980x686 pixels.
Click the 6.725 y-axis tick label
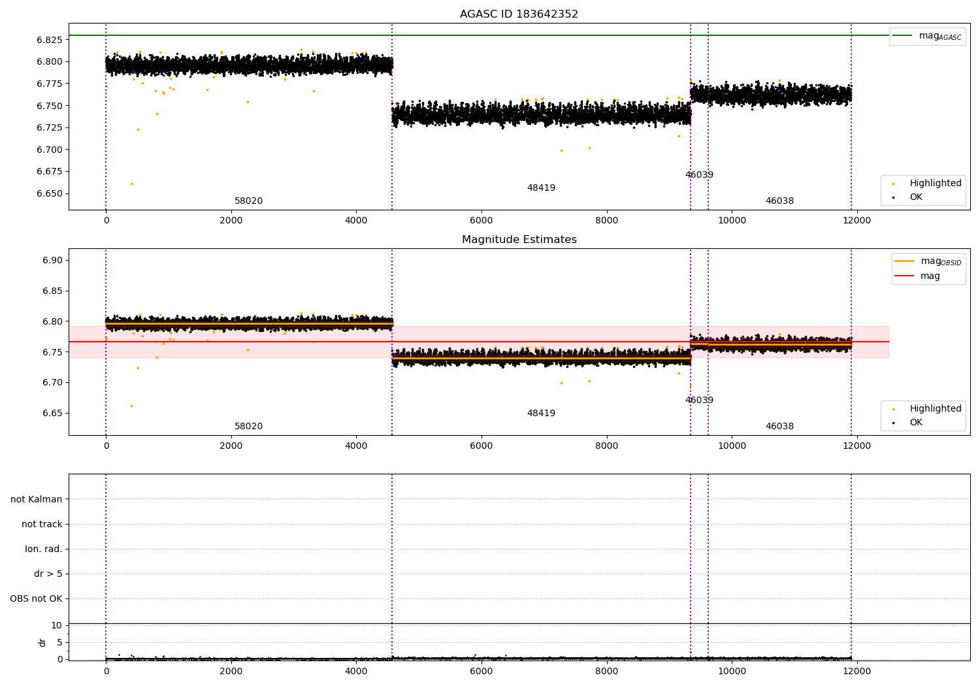click(x=50, y=127)
